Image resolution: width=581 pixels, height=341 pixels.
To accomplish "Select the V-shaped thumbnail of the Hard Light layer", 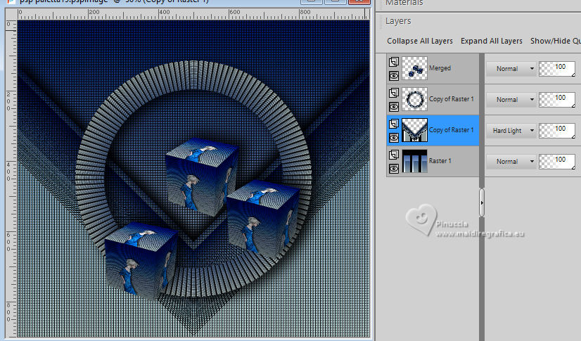I will 414,130.
